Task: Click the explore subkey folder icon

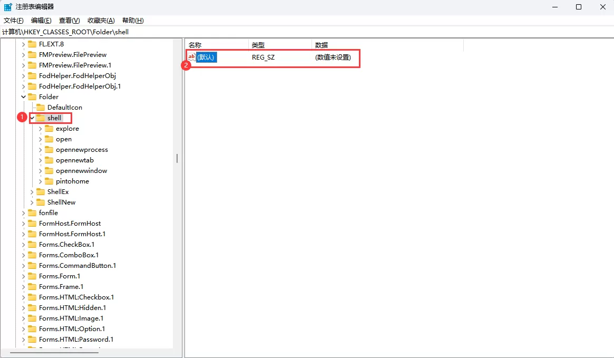Action: click(x=50, y=128)
